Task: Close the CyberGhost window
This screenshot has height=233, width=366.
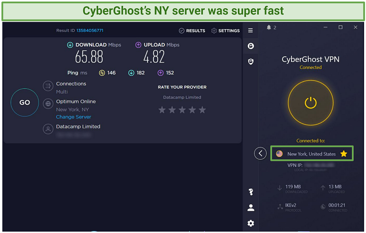Action: click(356, 27)
